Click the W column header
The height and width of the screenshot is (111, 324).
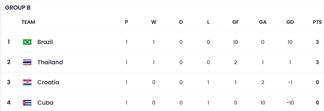point(154,22)
